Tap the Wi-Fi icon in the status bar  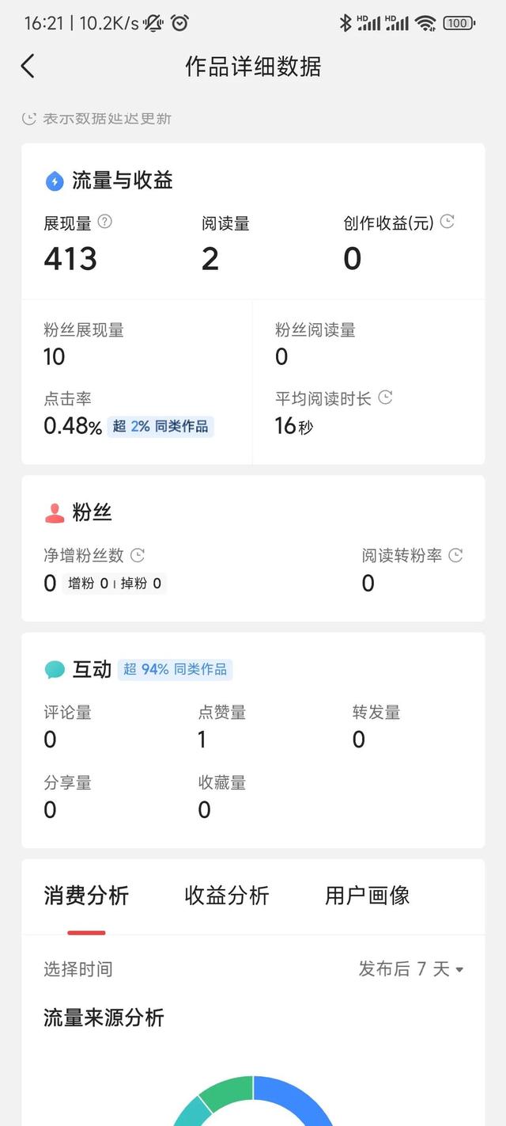pos(428,22)
